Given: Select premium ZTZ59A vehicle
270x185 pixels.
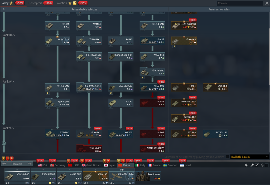Looking at the screenshot, I should pos(184,134).
